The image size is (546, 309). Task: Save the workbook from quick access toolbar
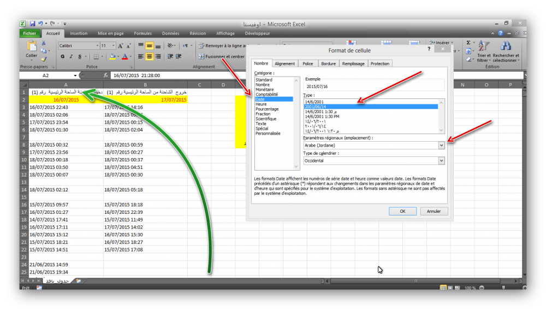[32, 24]
